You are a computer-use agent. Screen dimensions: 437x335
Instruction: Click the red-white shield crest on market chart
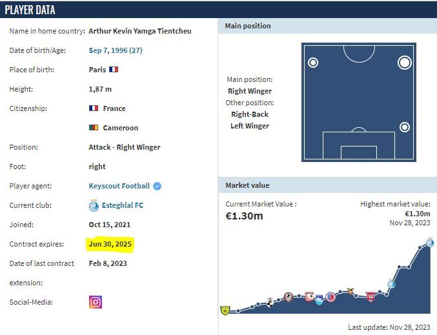point(370,296)
